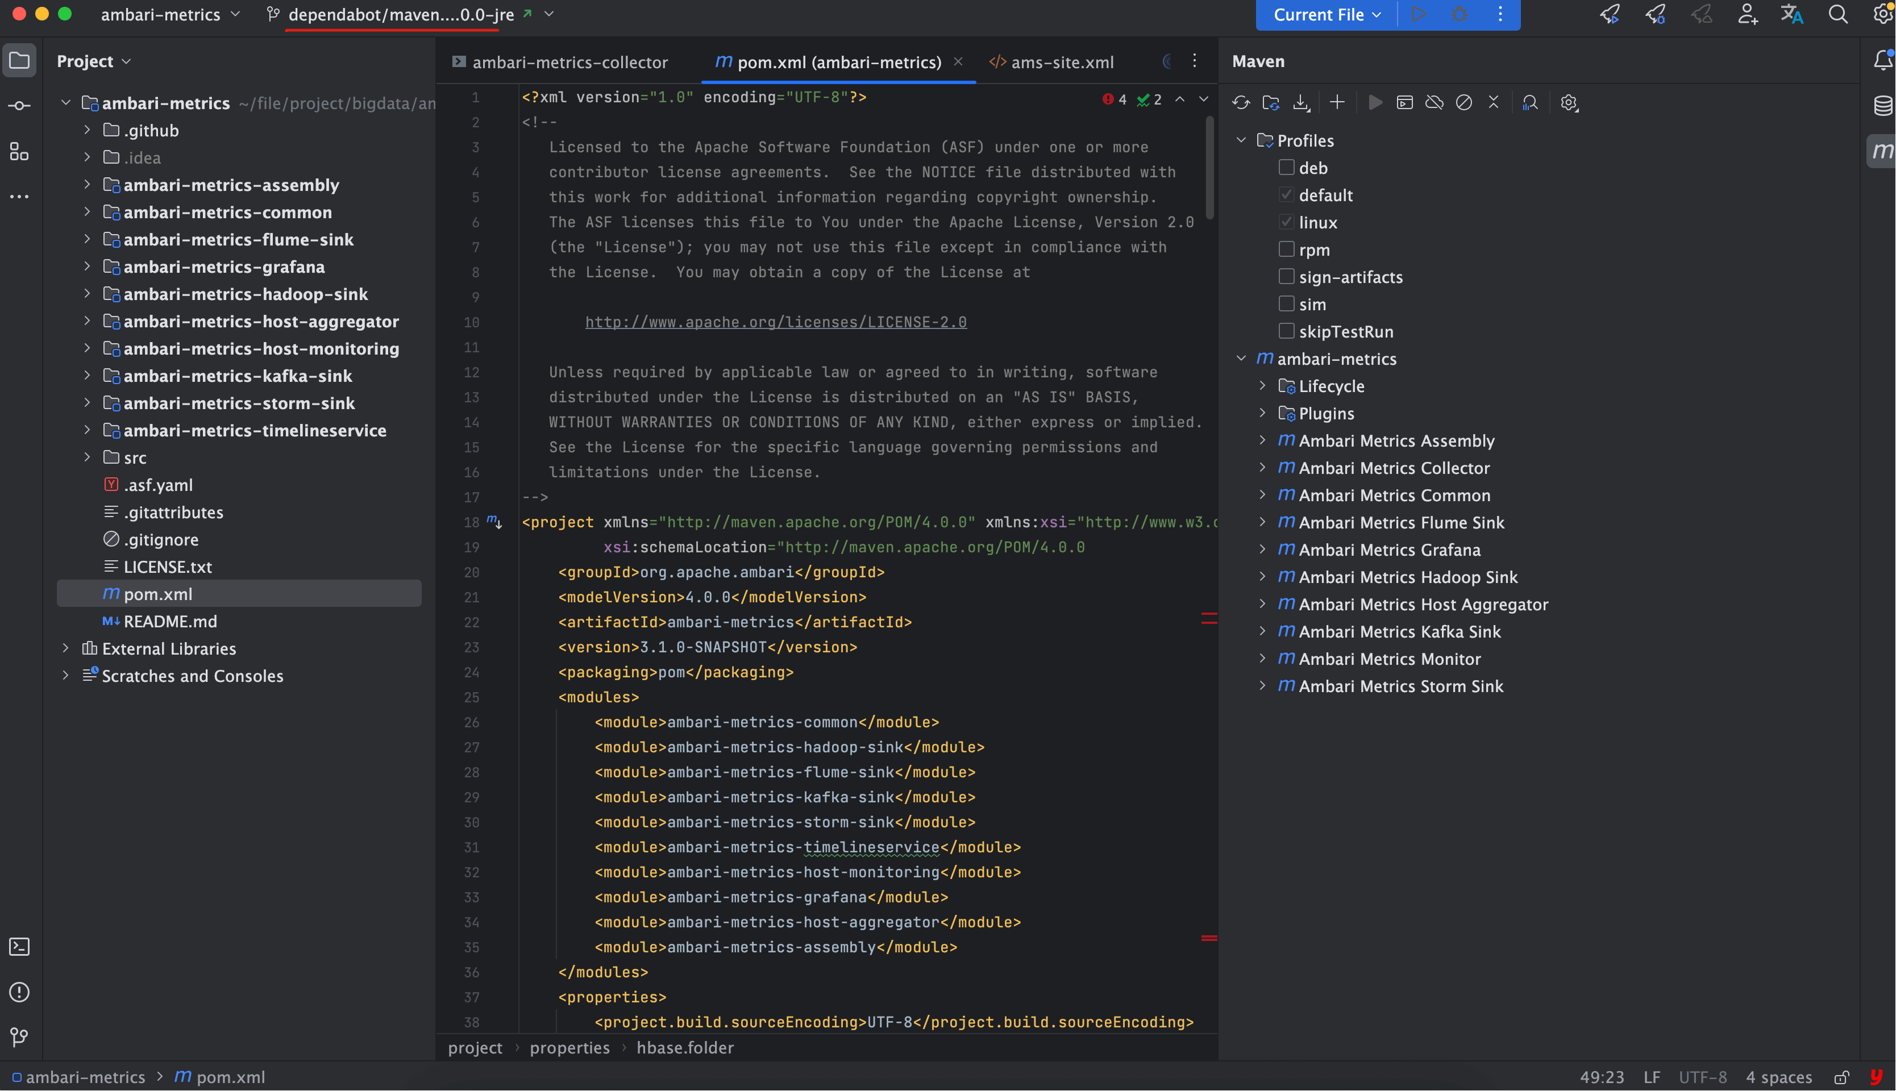Open the ambari-metrics project dropdown in title bar
1896x1091 pixels.
[x=170, y=14]
